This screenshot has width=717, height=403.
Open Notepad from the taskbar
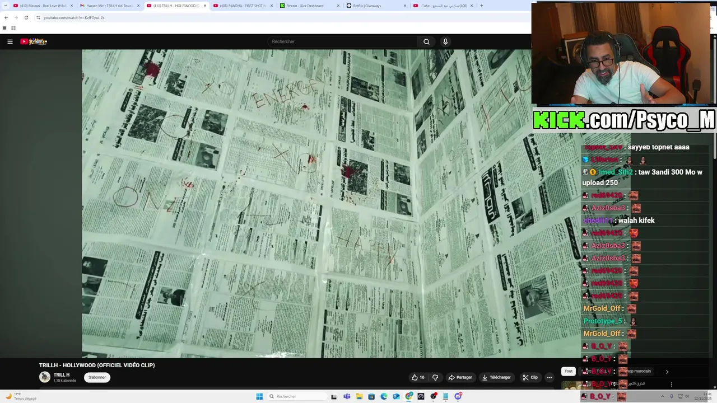[x=445, y=396]
